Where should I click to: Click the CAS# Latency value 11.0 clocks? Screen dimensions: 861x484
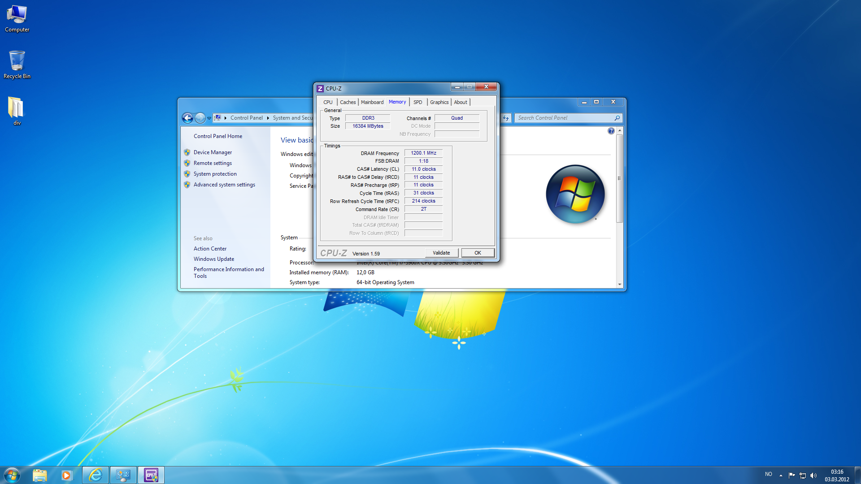click(423, 169)
